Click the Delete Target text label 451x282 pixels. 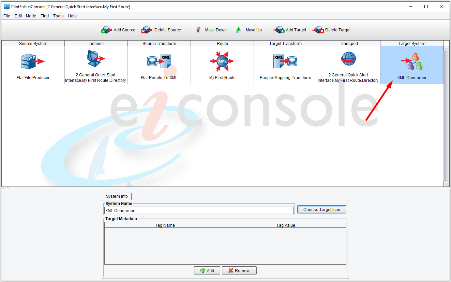pos(338,30)
